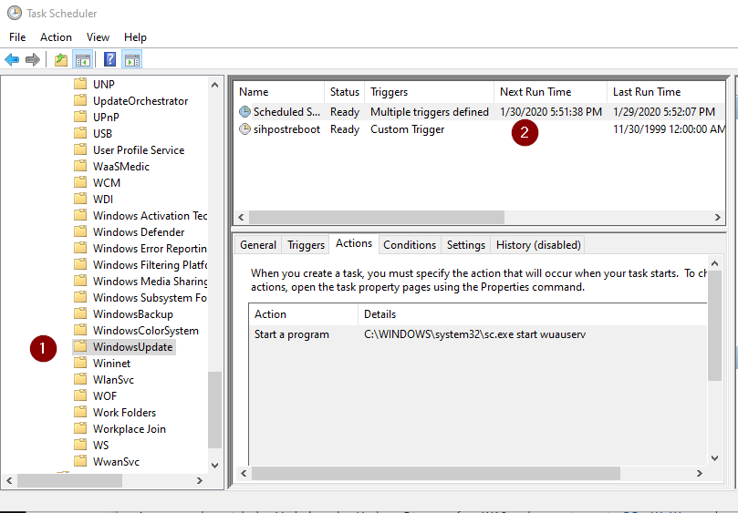Screen dimensions: 738x513
Task: Click the tree pane horizontal scroll right arrow
Action: click(x=200, y=480)
